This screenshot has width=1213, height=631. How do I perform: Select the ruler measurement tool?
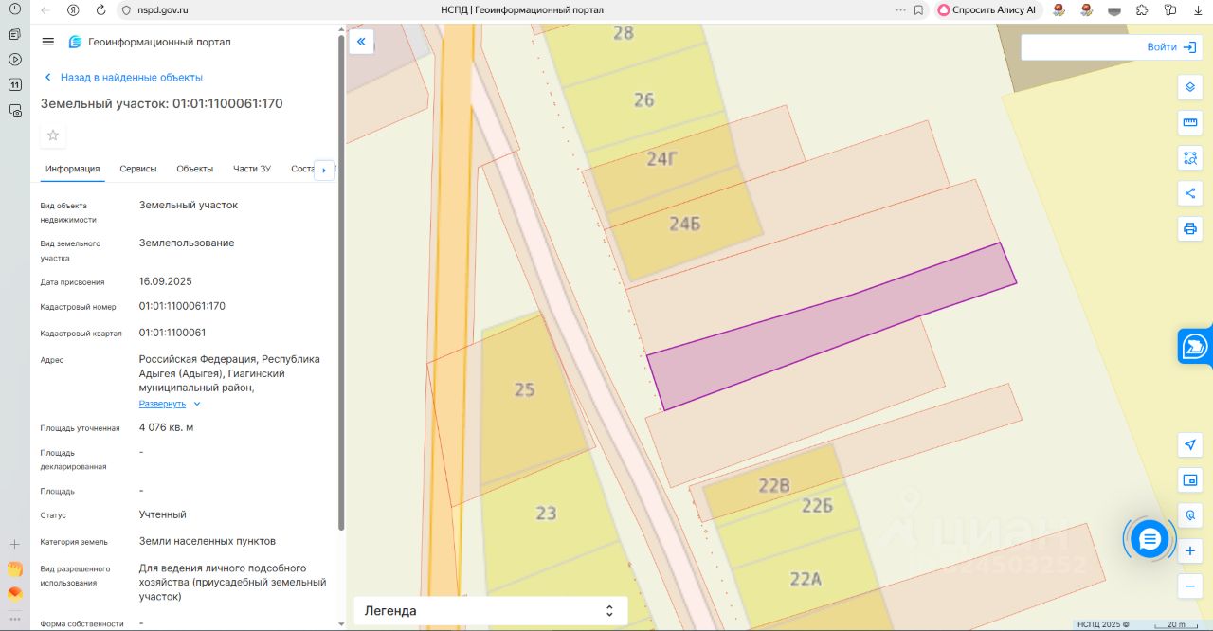1190,123
